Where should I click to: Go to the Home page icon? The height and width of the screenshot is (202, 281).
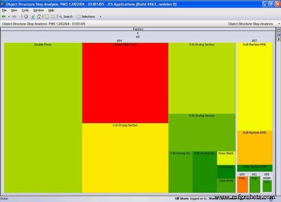click(39, 17)
